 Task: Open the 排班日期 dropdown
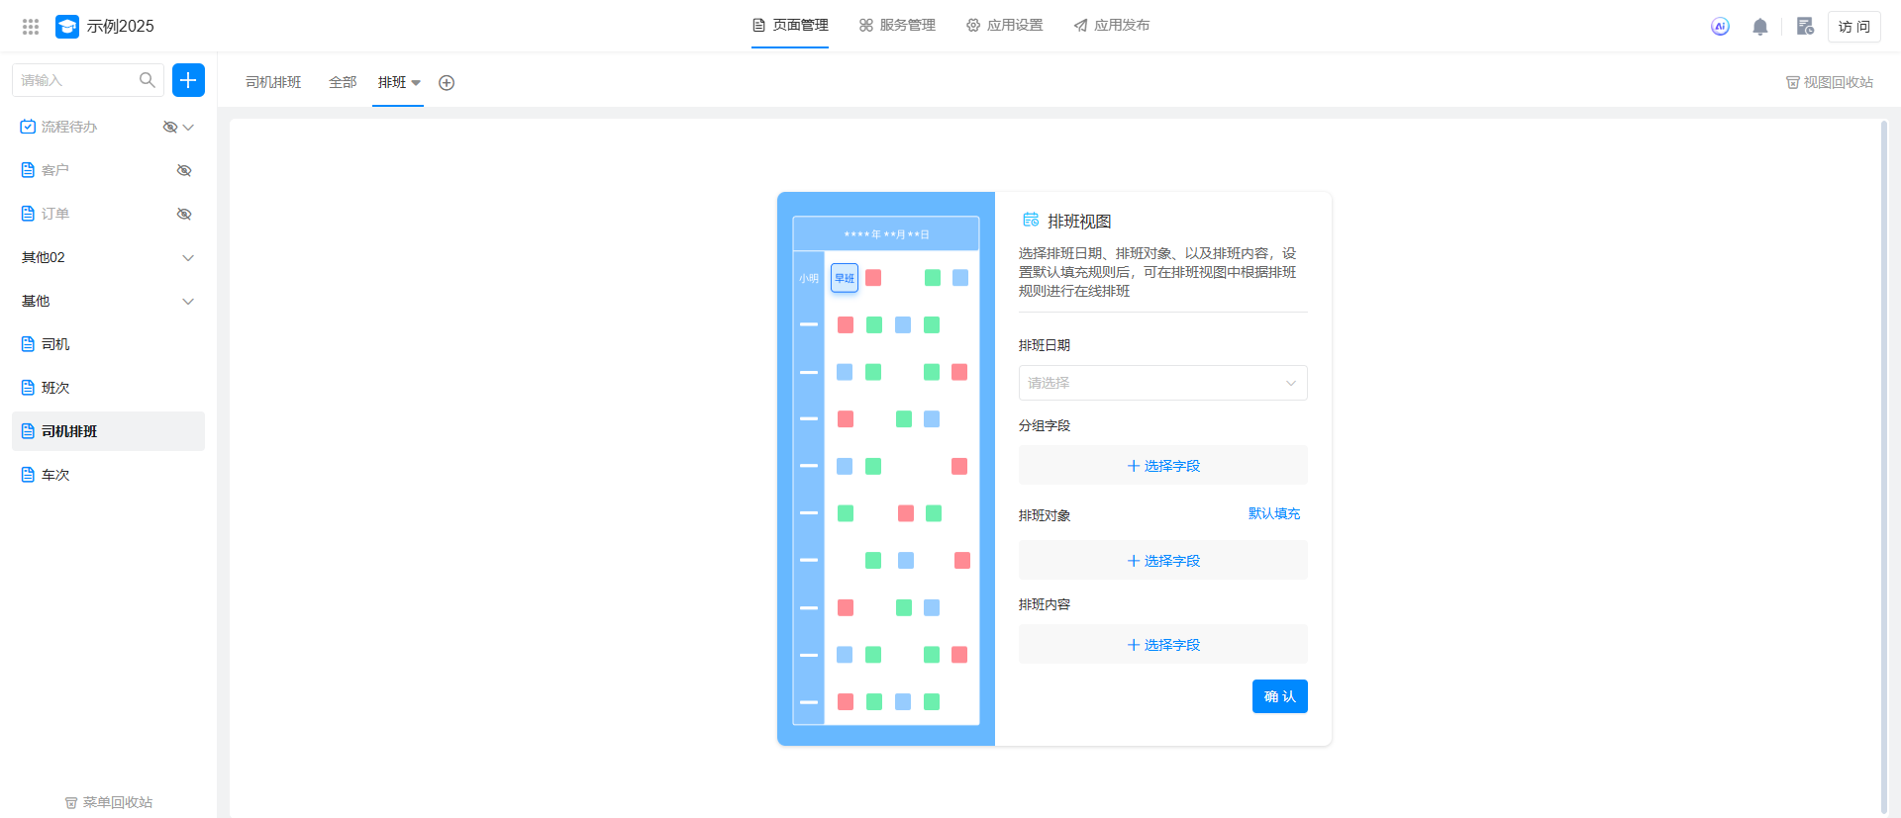click(1162, 383)
